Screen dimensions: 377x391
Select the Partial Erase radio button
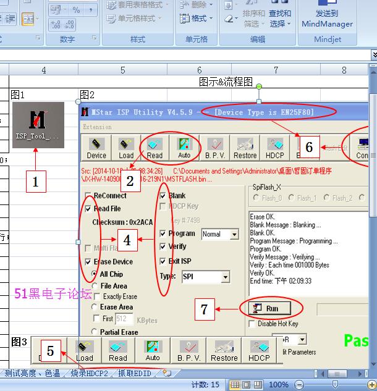coord(94,332)
